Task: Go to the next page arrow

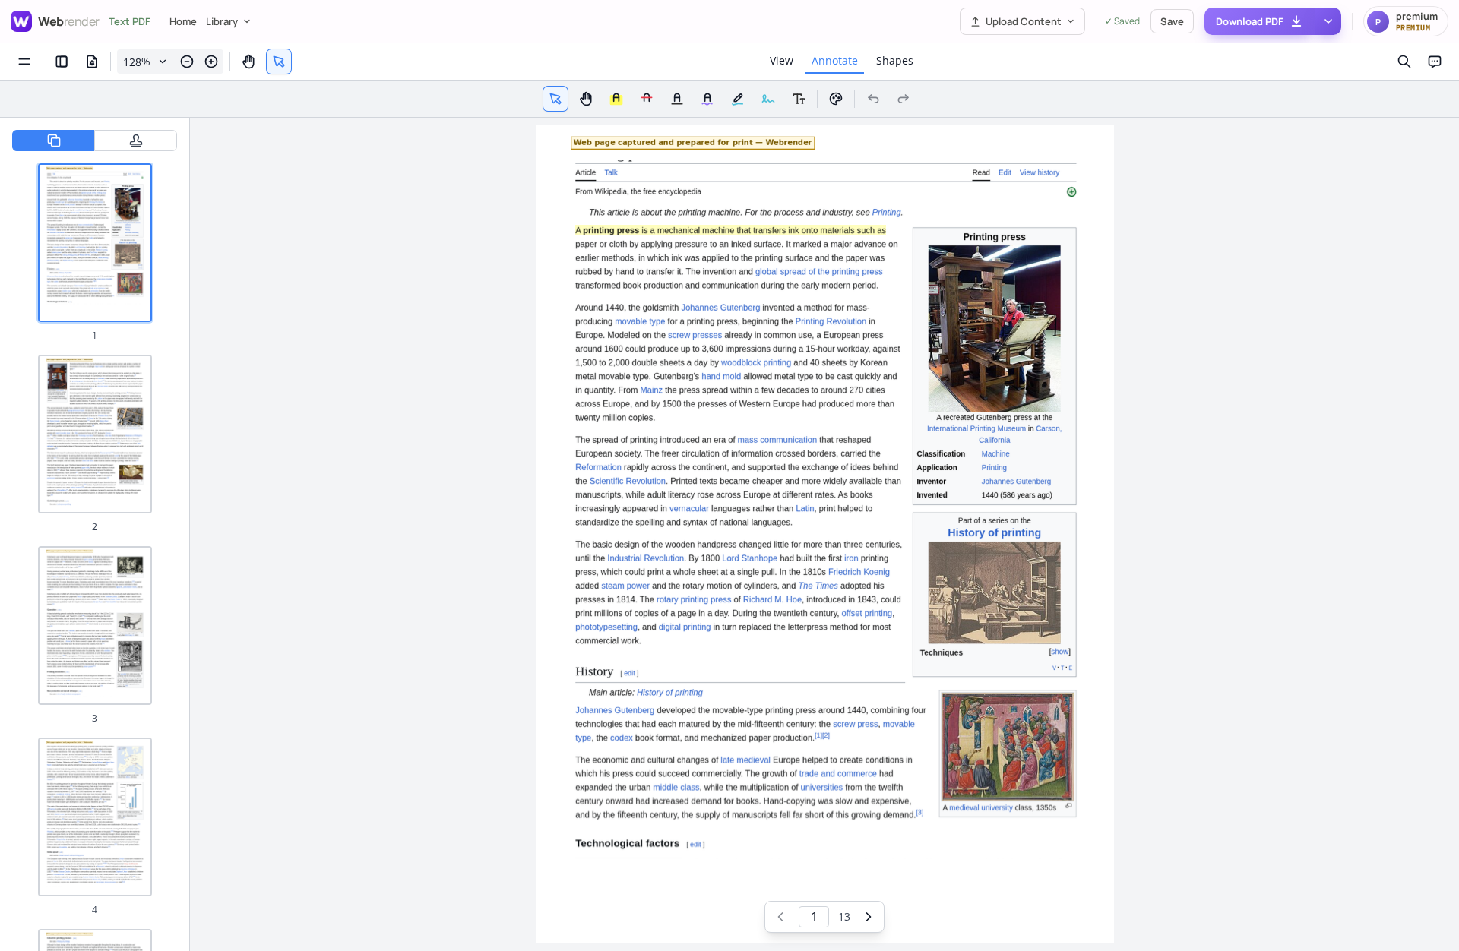Action: tap(869, 917)
